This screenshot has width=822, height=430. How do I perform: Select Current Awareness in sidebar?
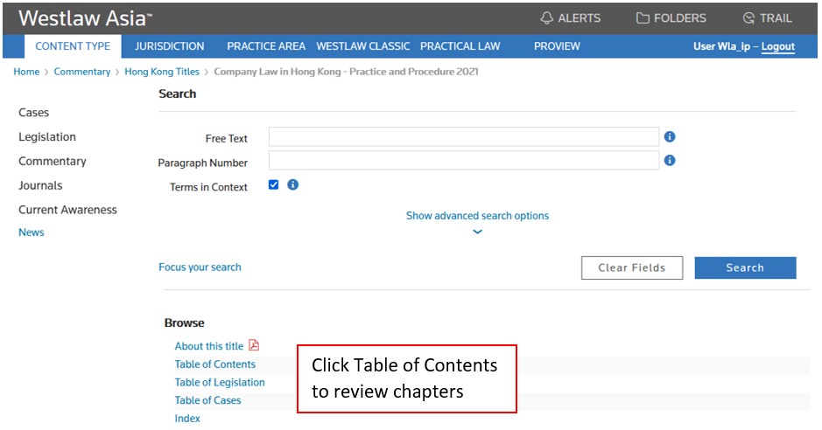(x=67, y=210)
